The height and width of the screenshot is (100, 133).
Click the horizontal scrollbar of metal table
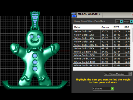click(x=100, y=69)
